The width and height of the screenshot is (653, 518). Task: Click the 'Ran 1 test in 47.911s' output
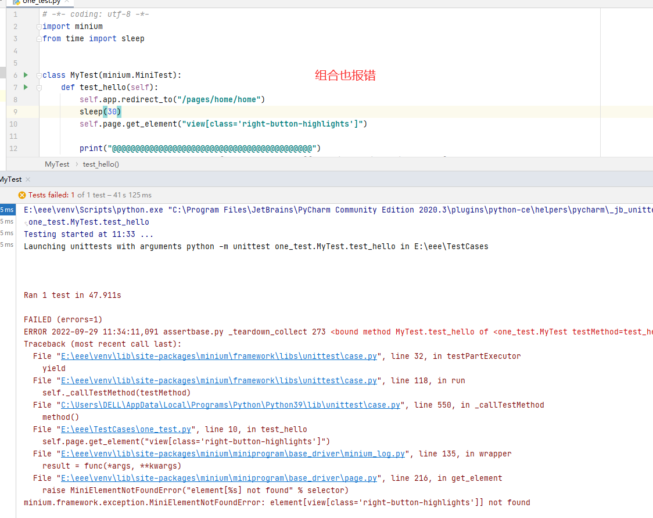[x=73, y=295]
